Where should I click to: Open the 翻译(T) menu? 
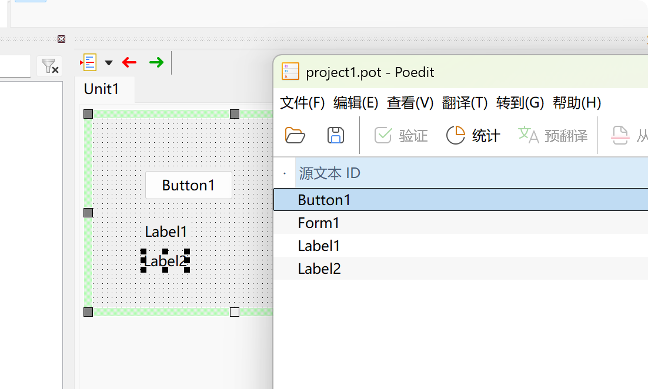coord(465,103)
